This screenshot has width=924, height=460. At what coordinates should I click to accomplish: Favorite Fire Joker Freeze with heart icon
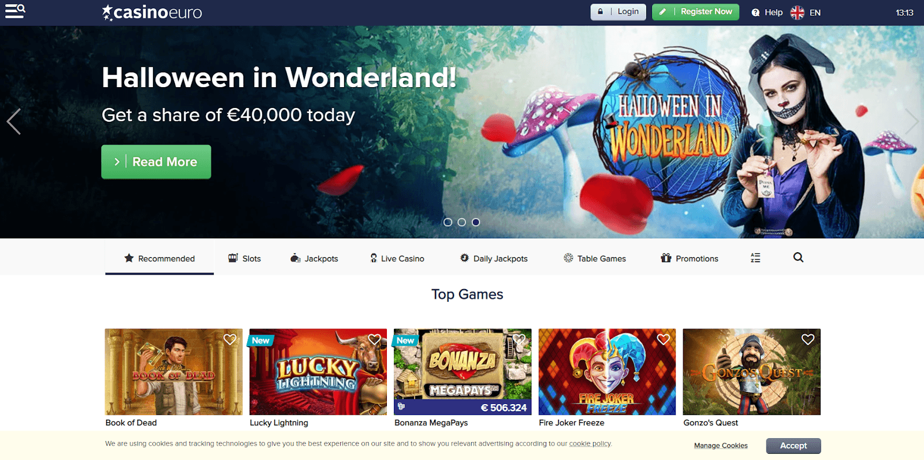click(664, 339)
